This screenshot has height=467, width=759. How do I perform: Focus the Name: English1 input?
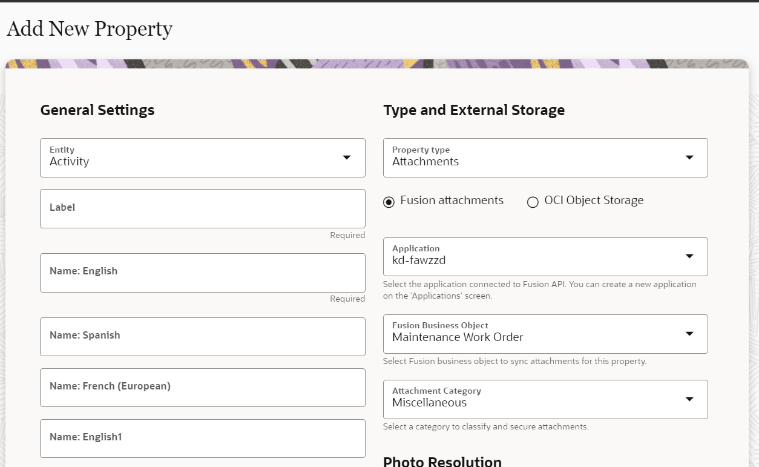click(x=203, y=439)
